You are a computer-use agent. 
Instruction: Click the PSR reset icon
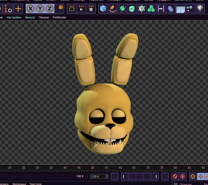[x=8, y=9]
